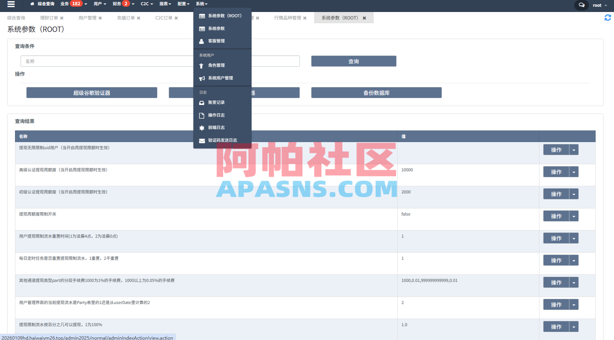The image size is (614, 340).
Task: Open the chat messages icon
Action: coord(581,5)
